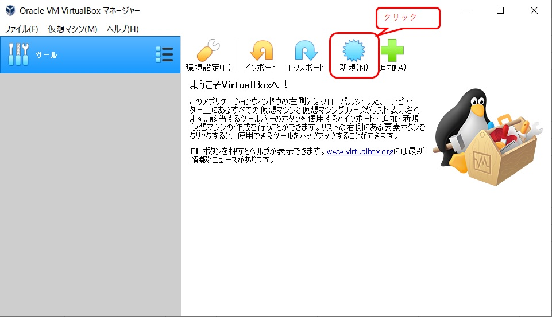
Task: Minimize the VirtualBox Manager window
Action: coord(467,10)
